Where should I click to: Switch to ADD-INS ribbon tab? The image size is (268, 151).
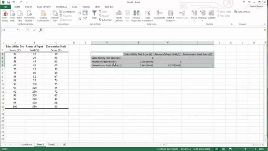[109, 7]
